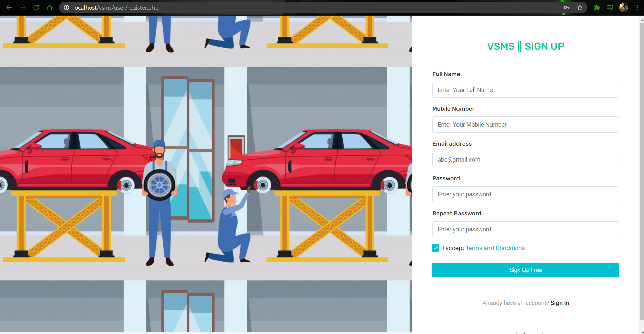644x334 pixels.
Task: Click the Email address input field
Action: tap(525, 159)
